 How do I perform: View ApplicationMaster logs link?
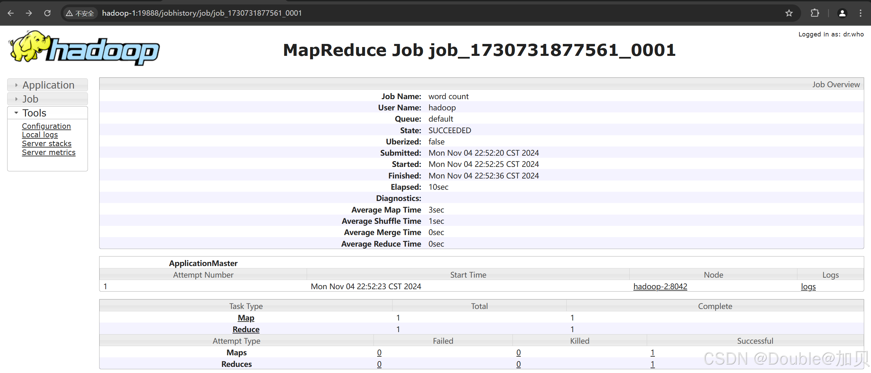pyautogui.click(x=808, y=286)
